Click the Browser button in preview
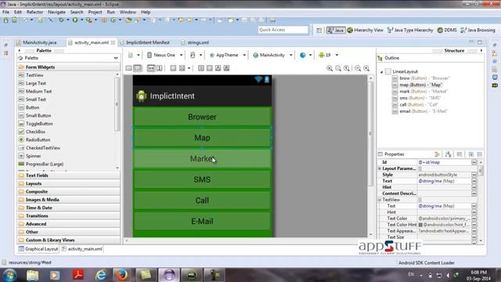Viewport: 501px width, 282px height. point(202,117)
